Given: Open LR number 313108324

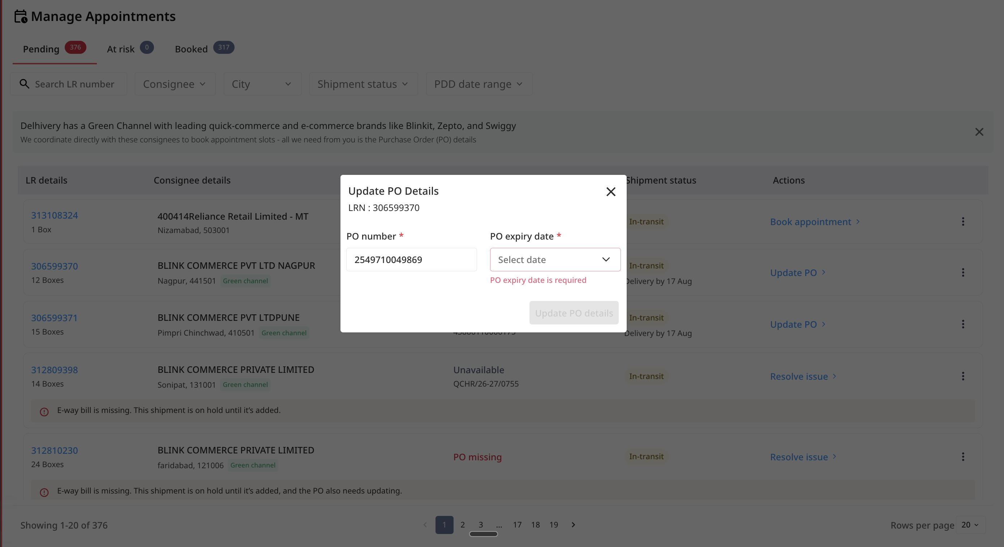Looking at the screenshot, I should pos(55,215).
